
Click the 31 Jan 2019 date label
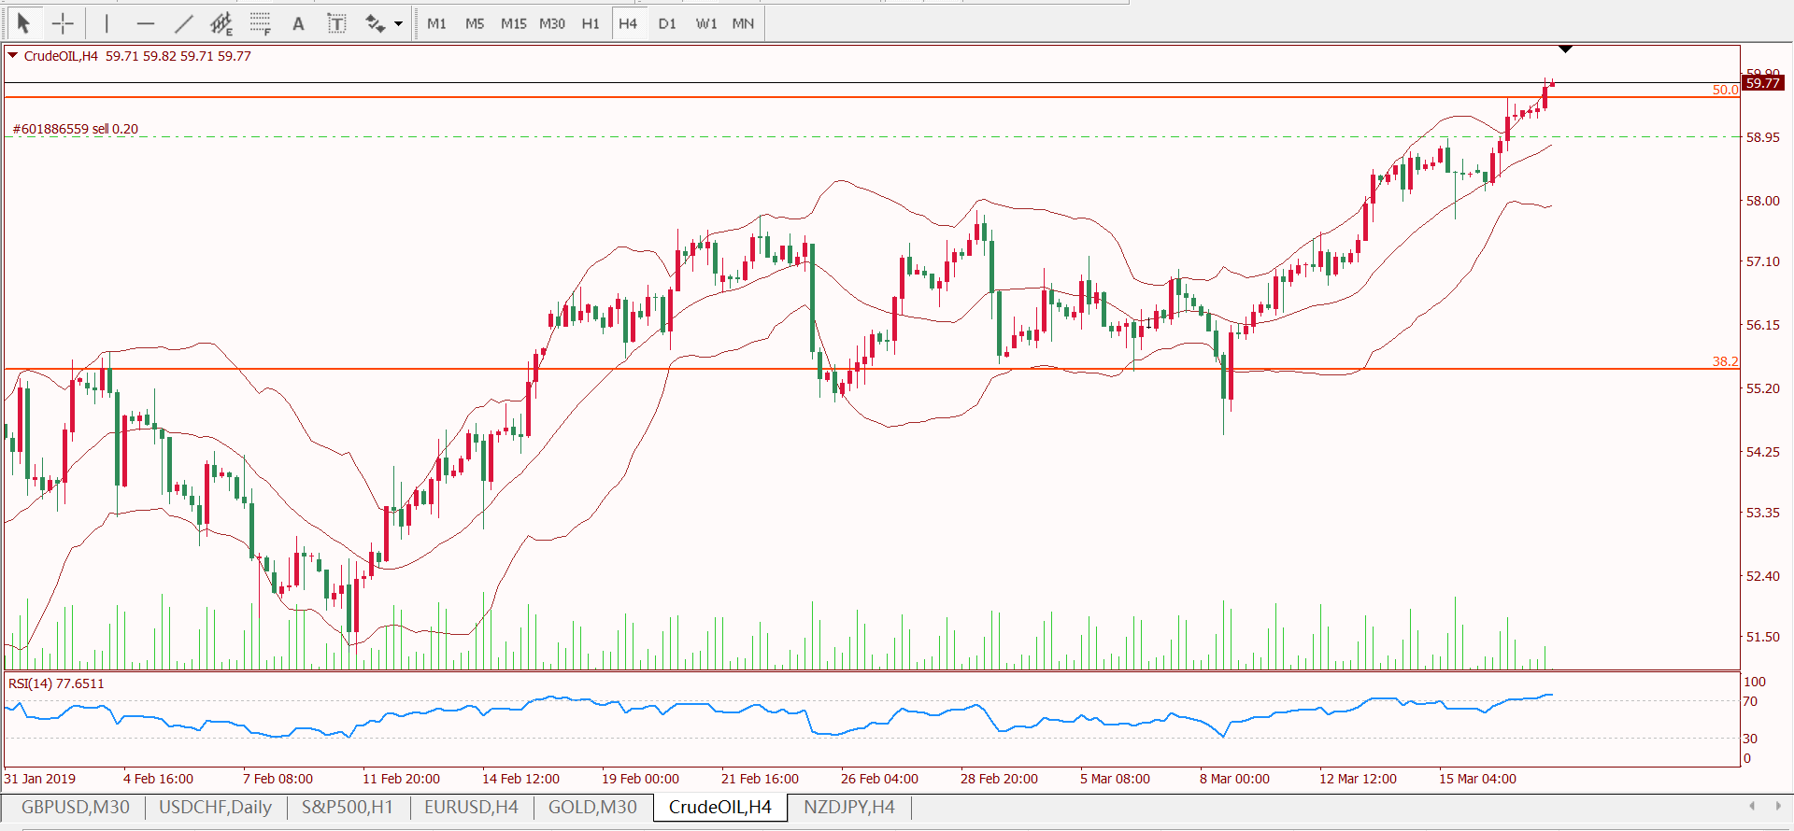(40, 779)
